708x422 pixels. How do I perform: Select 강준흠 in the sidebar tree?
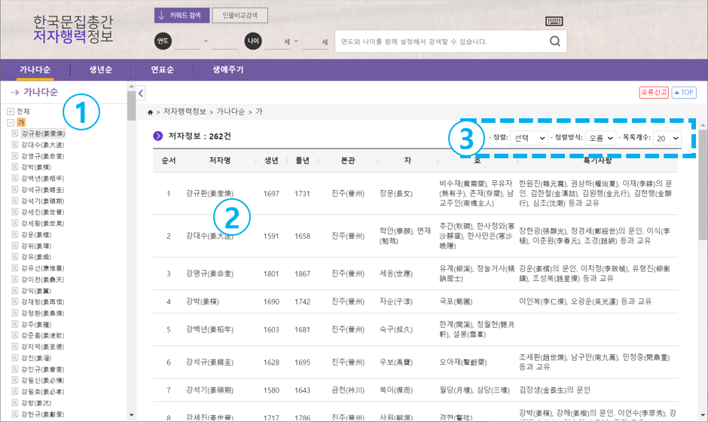click(x=42, y=335)
